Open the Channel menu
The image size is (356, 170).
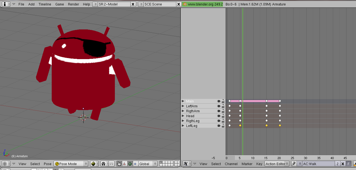(x=231, y=164)
